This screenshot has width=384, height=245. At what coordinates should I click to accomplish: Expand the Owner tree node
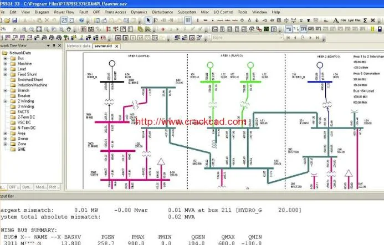tap(5, 139)
